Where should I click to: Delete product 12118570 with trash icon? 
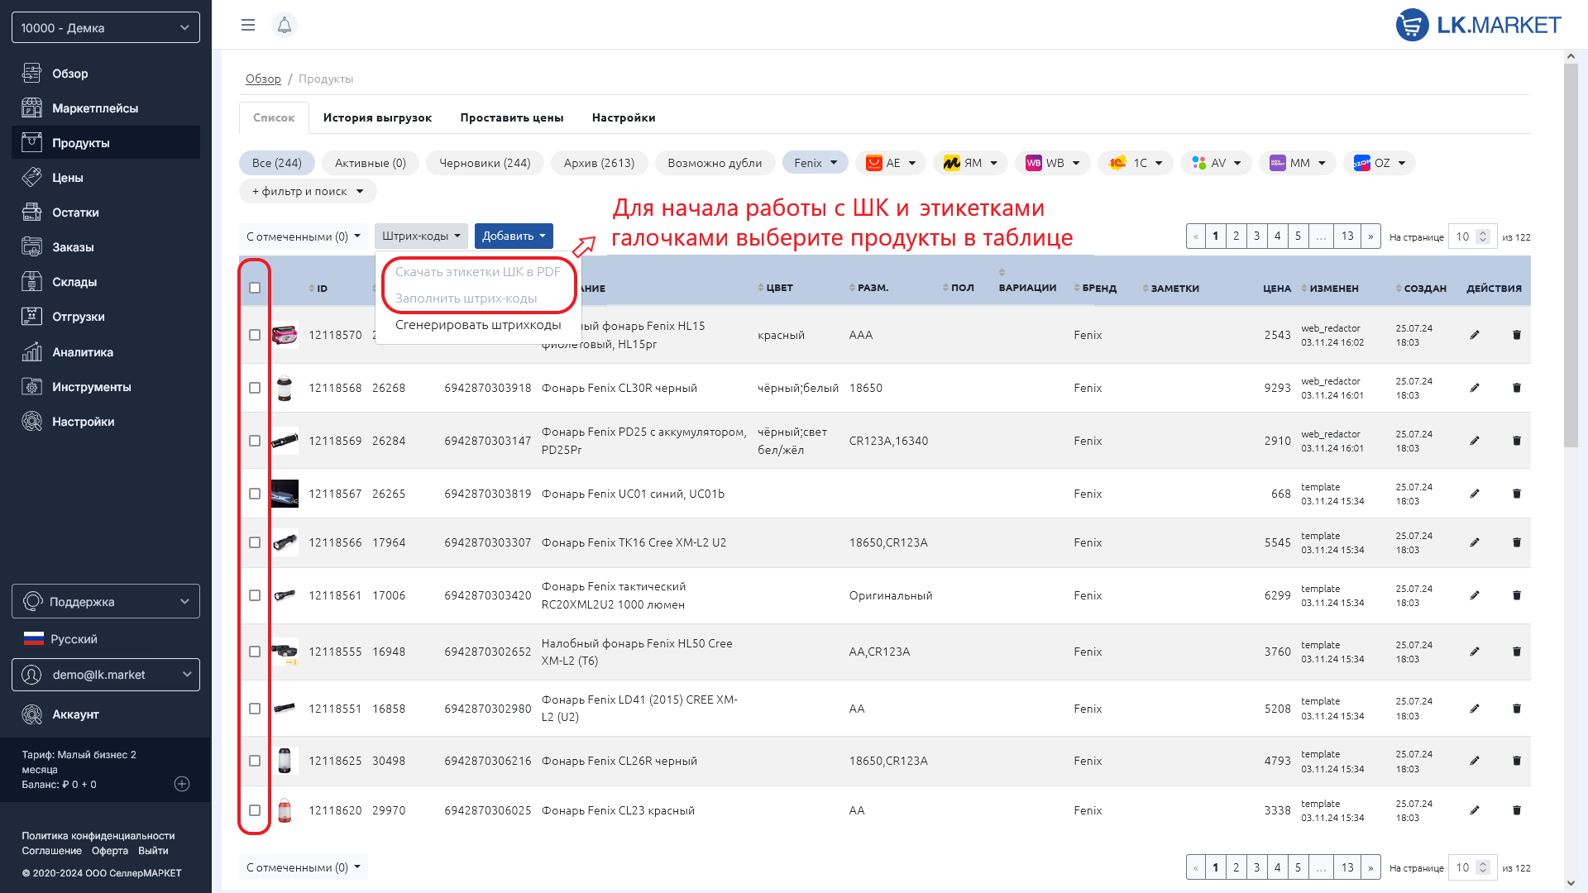pos(1516,335)
